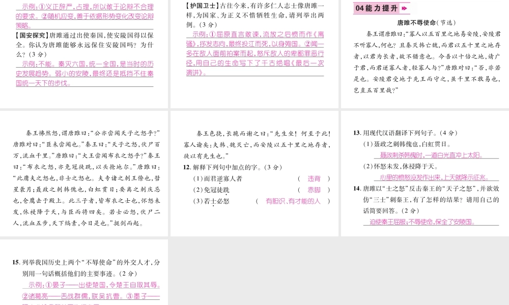This screenshot has width=509, height=305.
Task: Click item "(2)免冠徒跣"
Action: (211, 190)
